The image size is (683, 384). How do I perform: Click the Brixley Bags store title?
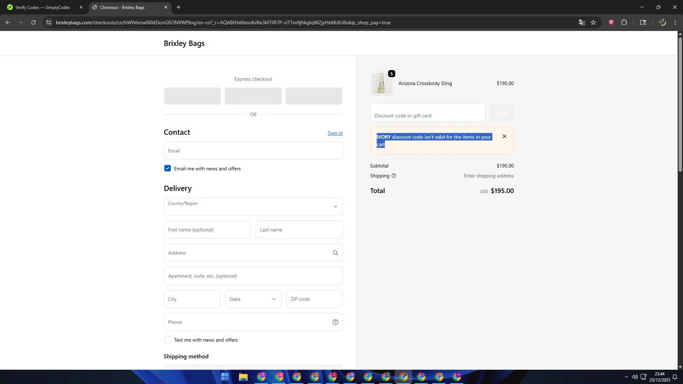184,43
